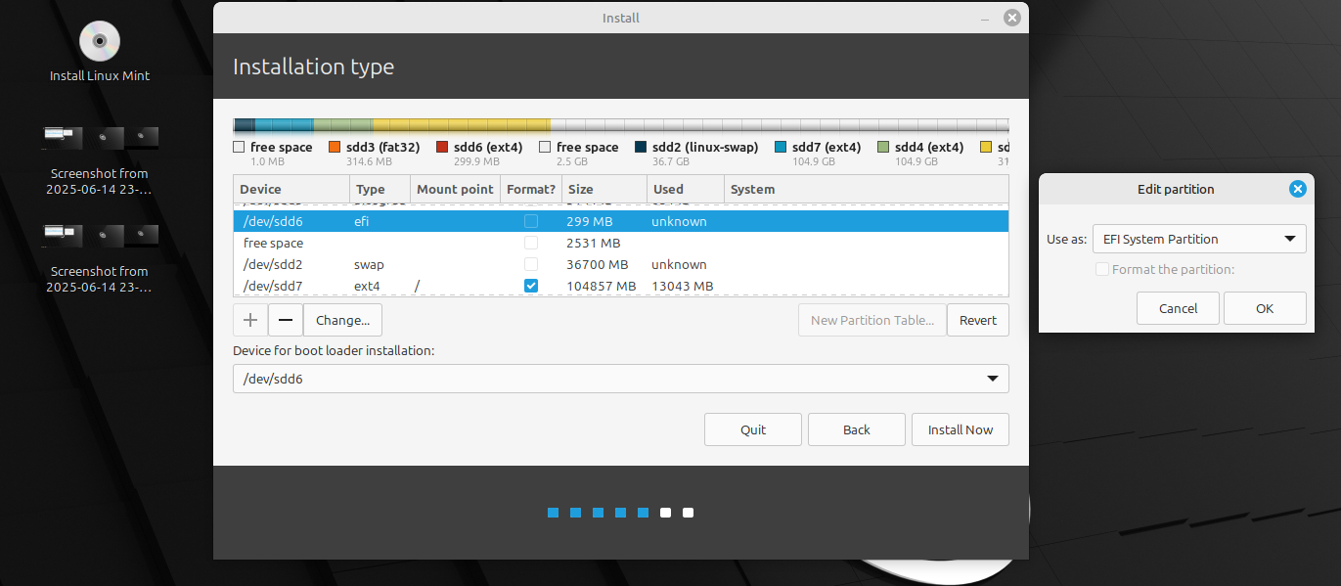Select the lower Screenshot file on desktop
Screen dimensions: 1341x586
pos(100,257)
